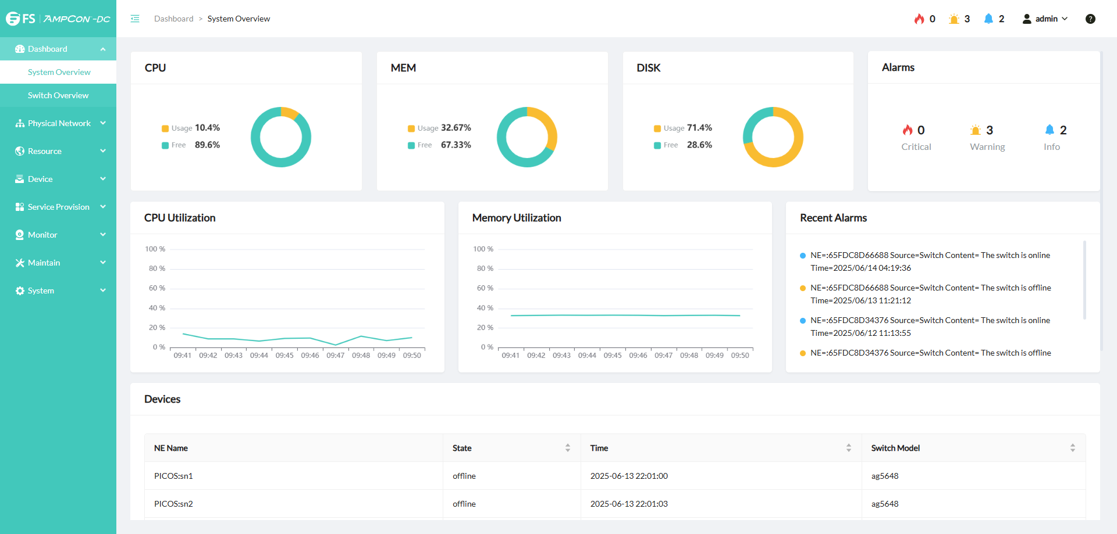The image size is (1117, 534).
Task: Click the warning alarm siren icon in header
Action: tap(954, 19)
